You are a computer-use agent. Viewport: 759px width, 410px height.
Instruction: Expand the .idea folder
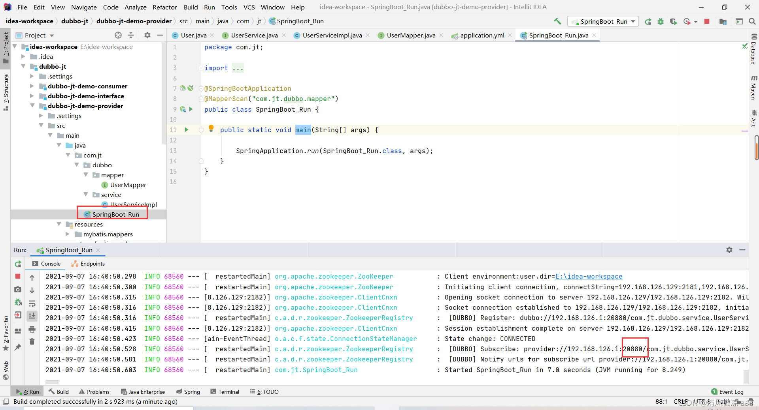coord(23,56)
